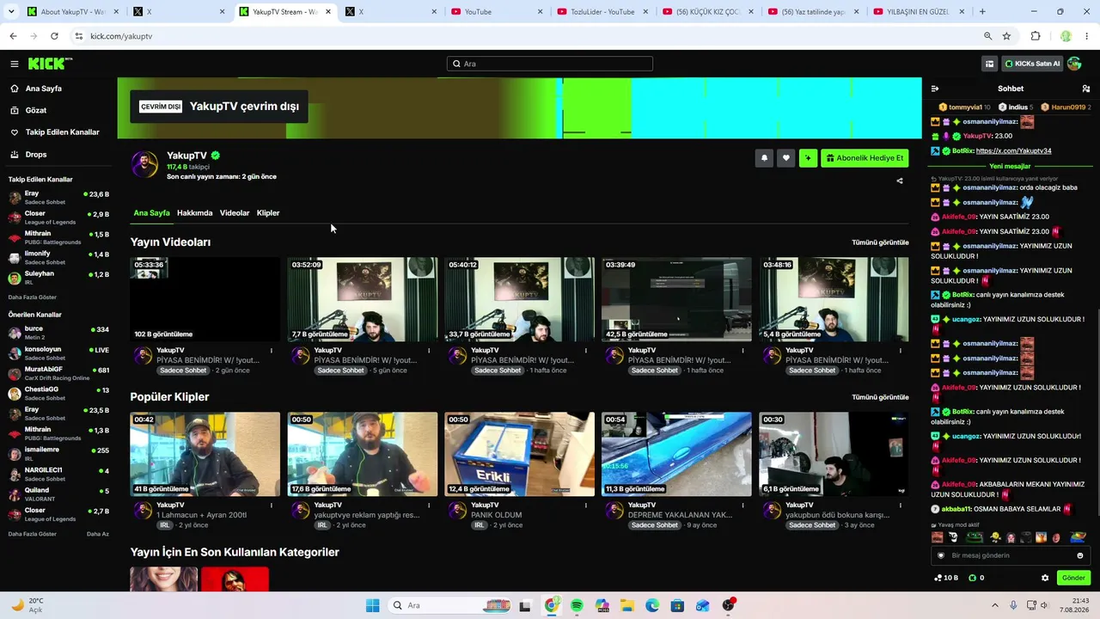Click the green sparkle subscribe button
Viewport: 1100px width, 619px height.
(808, 158)
